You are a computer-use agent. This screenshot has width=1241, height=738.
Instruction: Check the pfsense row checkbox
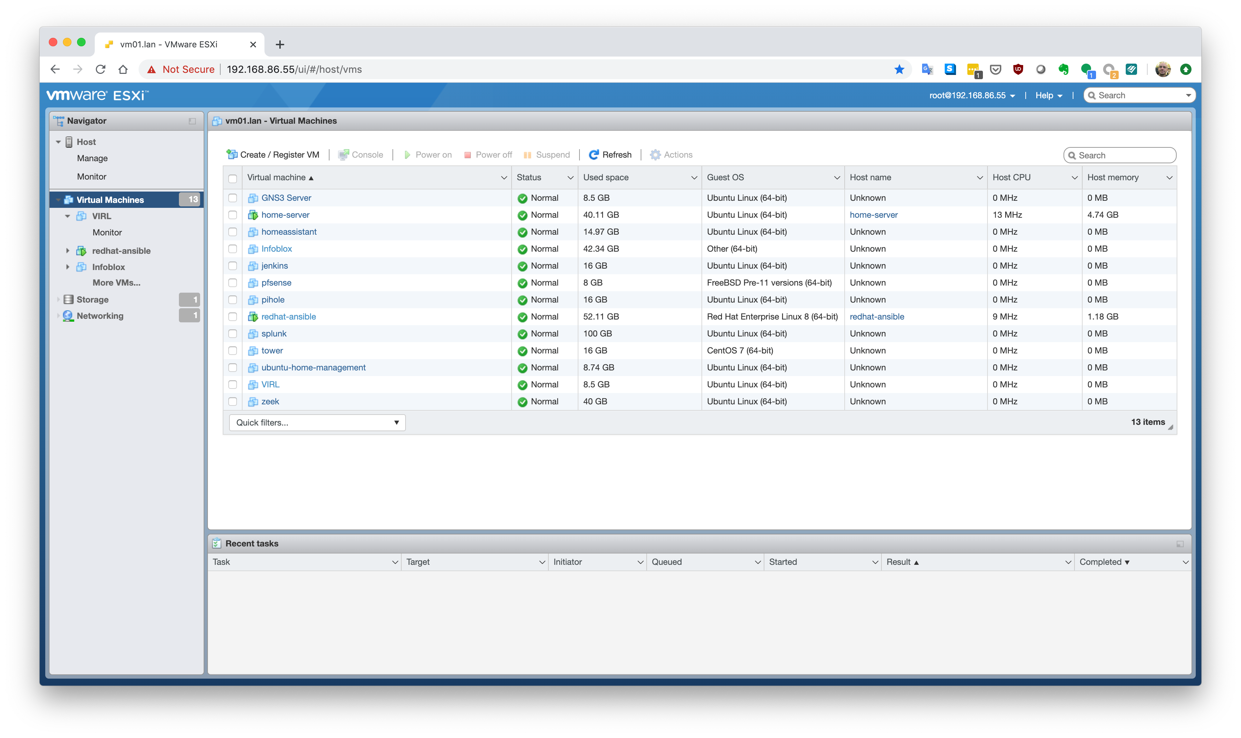[233, 282]
